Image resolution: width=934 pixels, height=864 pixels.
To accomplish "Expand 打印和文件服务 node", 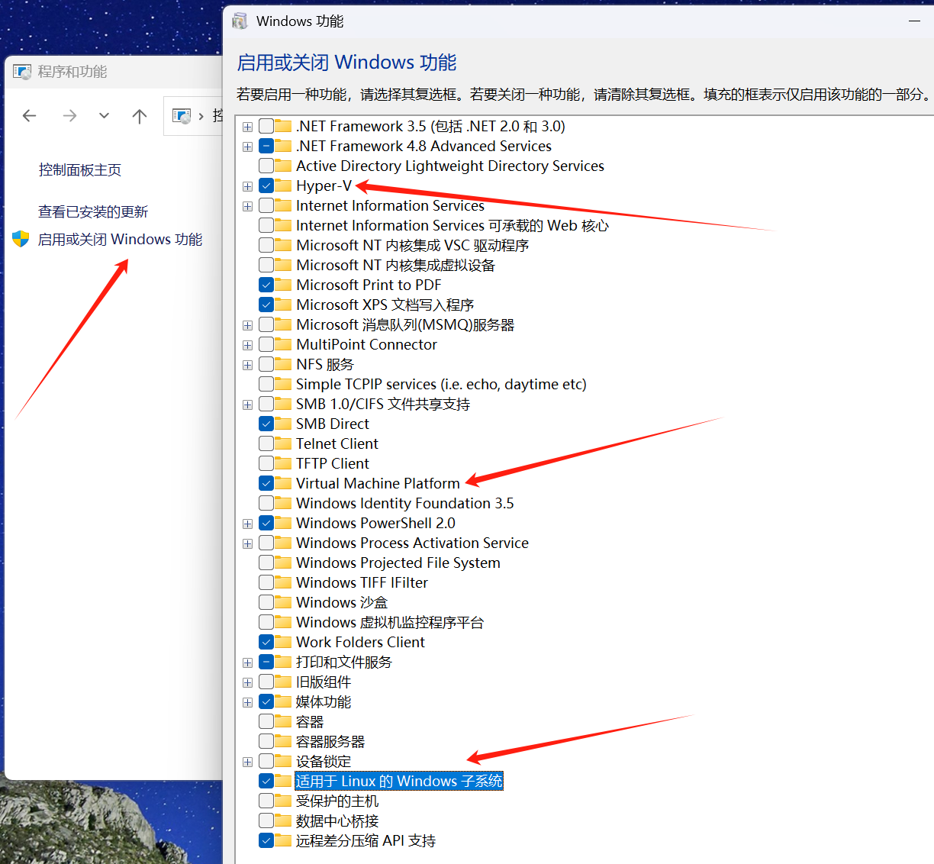I will [x=247, y=663].
